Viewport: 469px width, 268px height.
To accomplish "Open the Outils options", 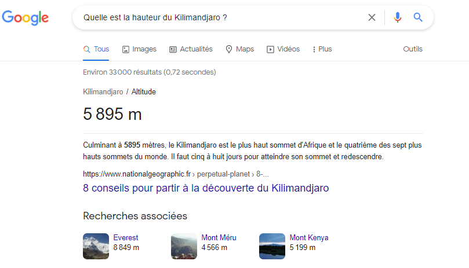I will (413, 49).
